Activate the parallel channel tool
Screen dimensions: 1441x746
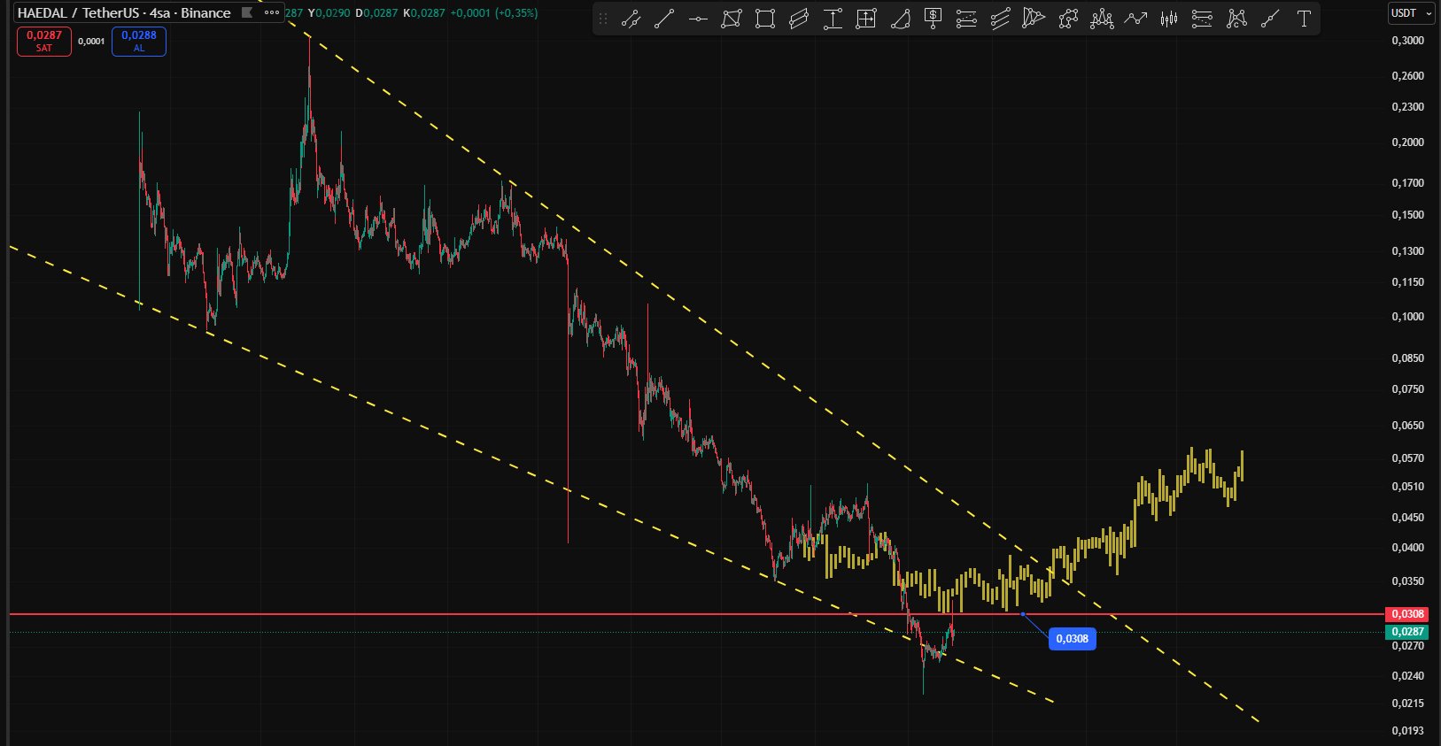(799, 19)
